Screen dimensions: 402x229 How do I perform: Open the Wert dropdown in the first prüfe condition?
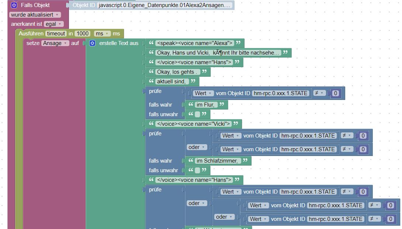click(x=203, y=93)
